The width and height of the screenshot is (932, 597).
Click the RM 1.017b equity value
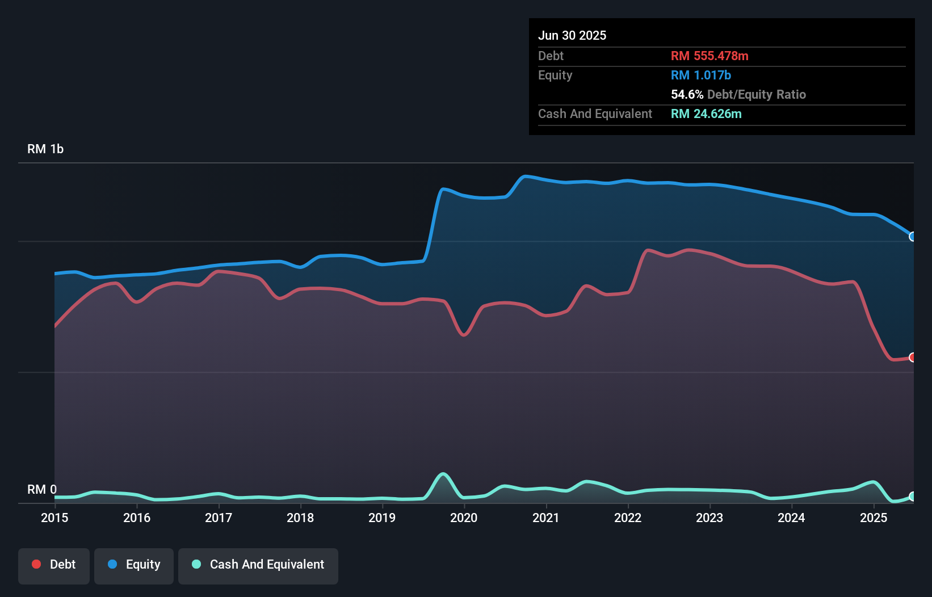pos(700,75)
